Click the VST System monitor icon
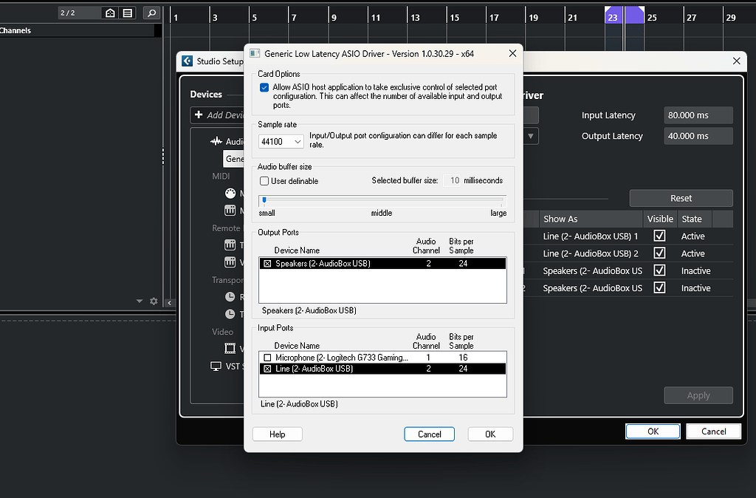This screenshot has height=498, width=756. tap(216, 366)
